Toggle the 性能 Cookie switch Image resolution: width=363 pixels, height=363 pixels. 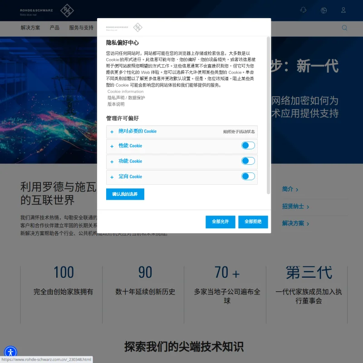pyautogui.click(x=248, y=145)
